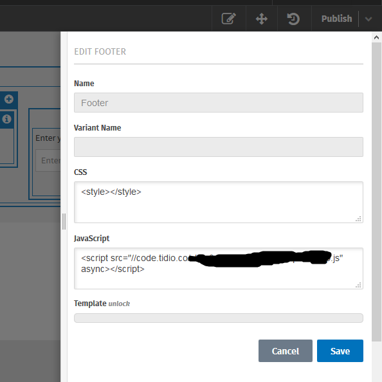Expand the Publish dropdown arrow

[x=368, y=19]
